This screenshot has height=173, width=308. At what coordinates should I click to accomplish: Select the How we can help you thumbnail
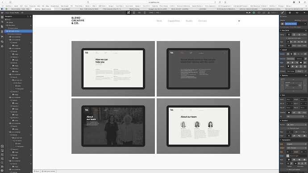(113, 69)
